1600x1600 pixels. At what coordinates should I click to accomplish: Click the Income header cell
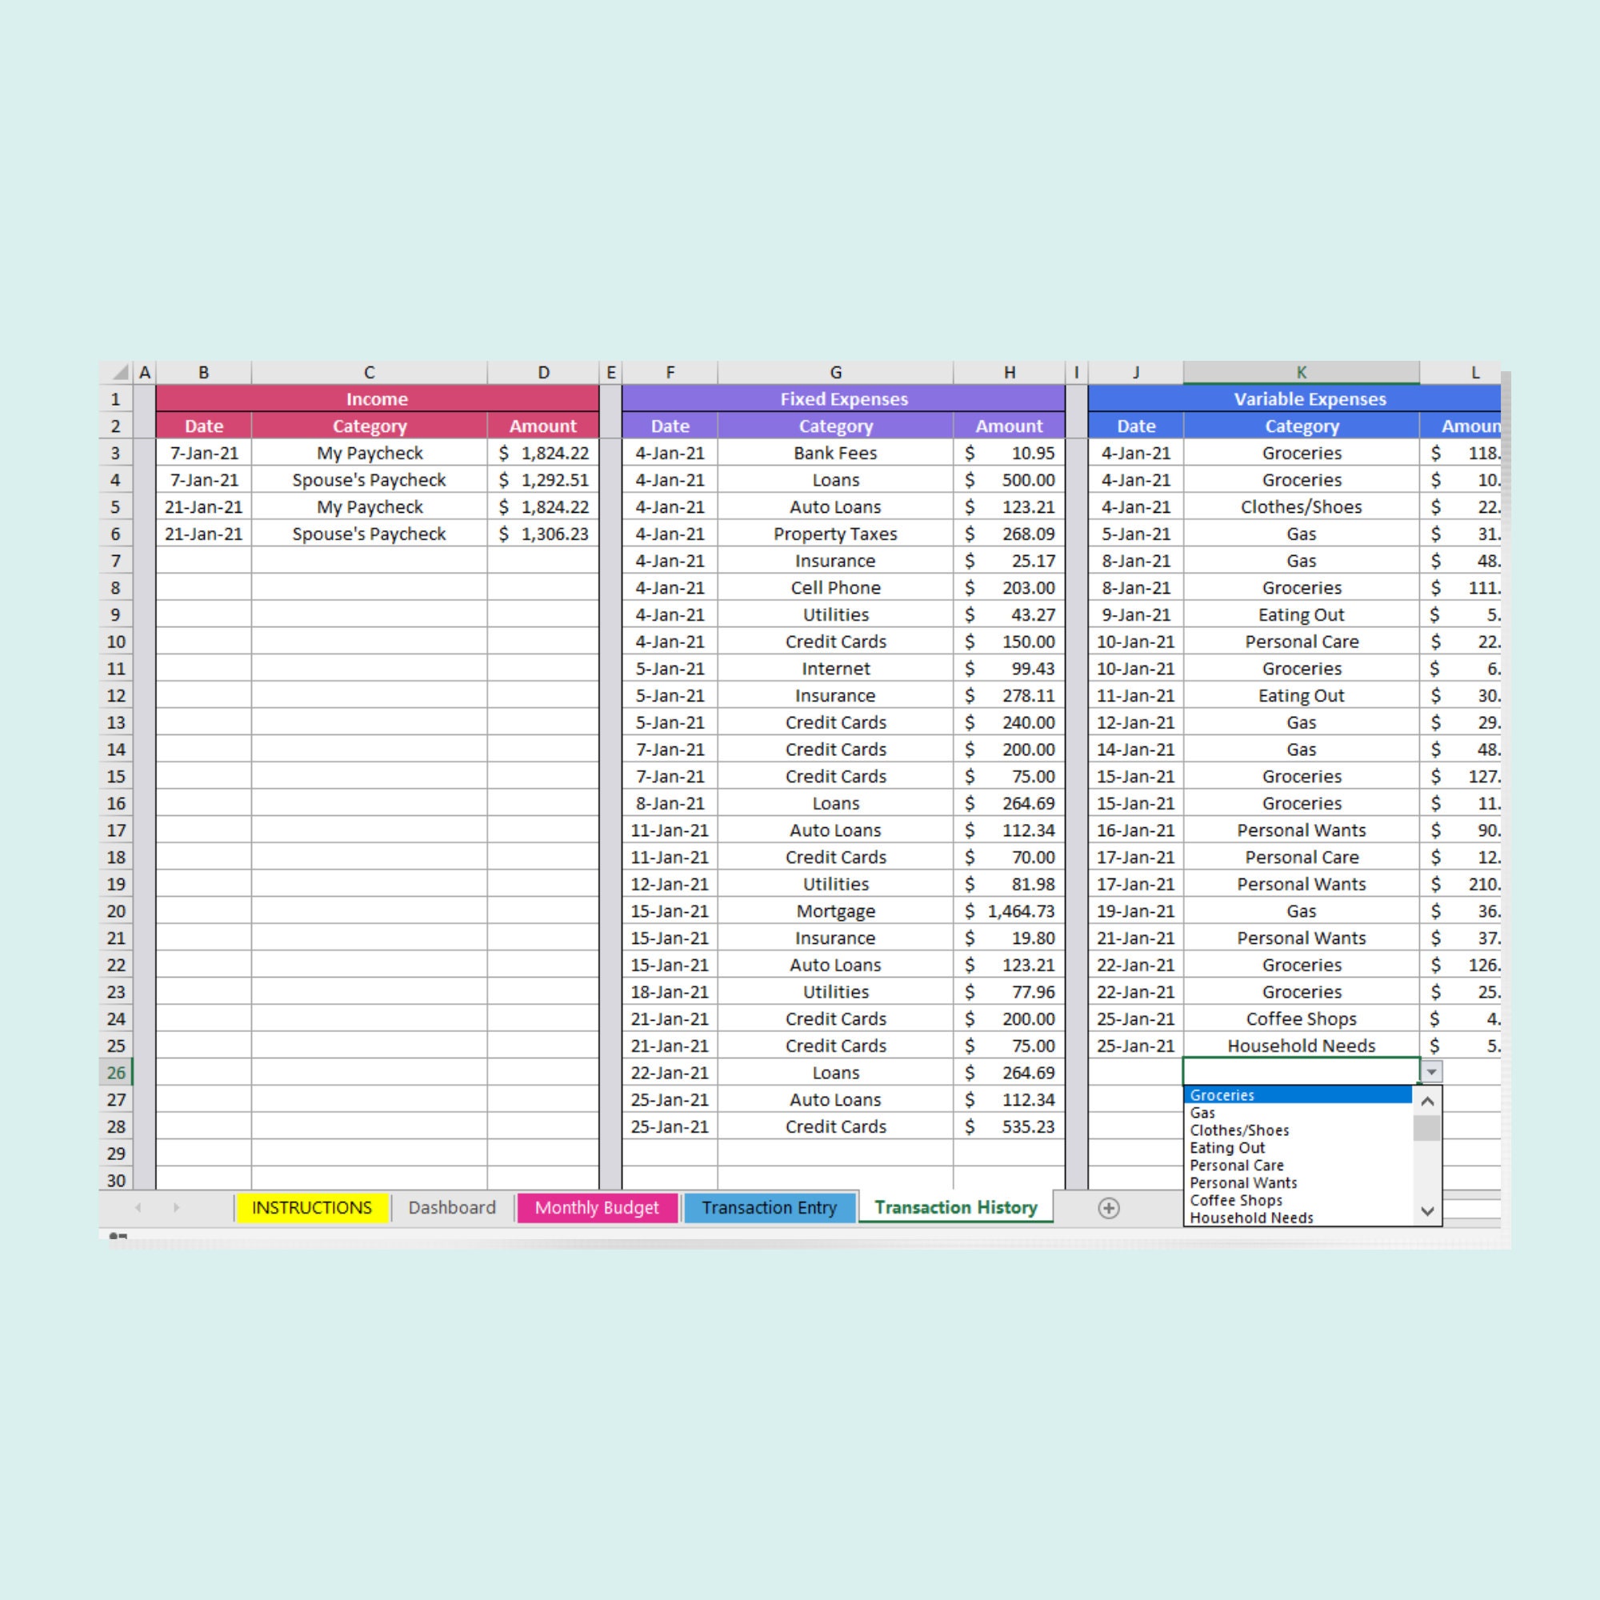point(377,399)
